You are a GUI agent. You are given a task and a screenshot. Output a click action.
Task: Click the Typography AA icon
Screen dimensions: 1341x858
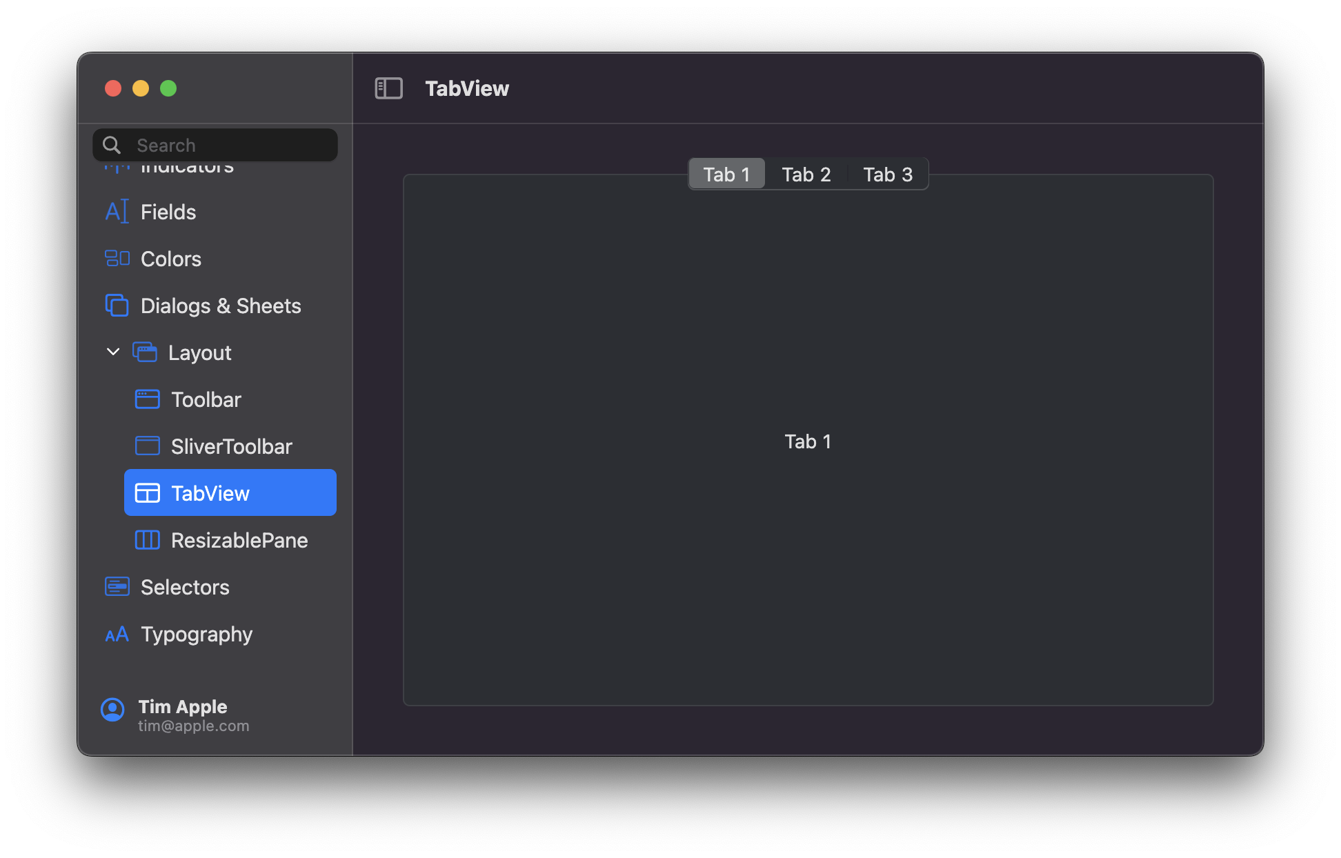click(x=117, y=634)
